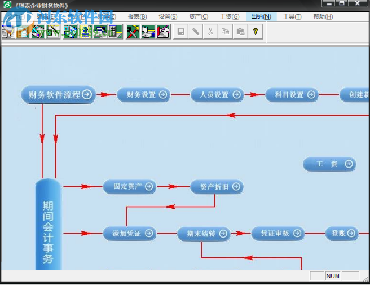Image resolution: width=370 pixels, height=285 pixels.
Task: Click the 财务软件流程 flowchart button
Action: point(59,95)
